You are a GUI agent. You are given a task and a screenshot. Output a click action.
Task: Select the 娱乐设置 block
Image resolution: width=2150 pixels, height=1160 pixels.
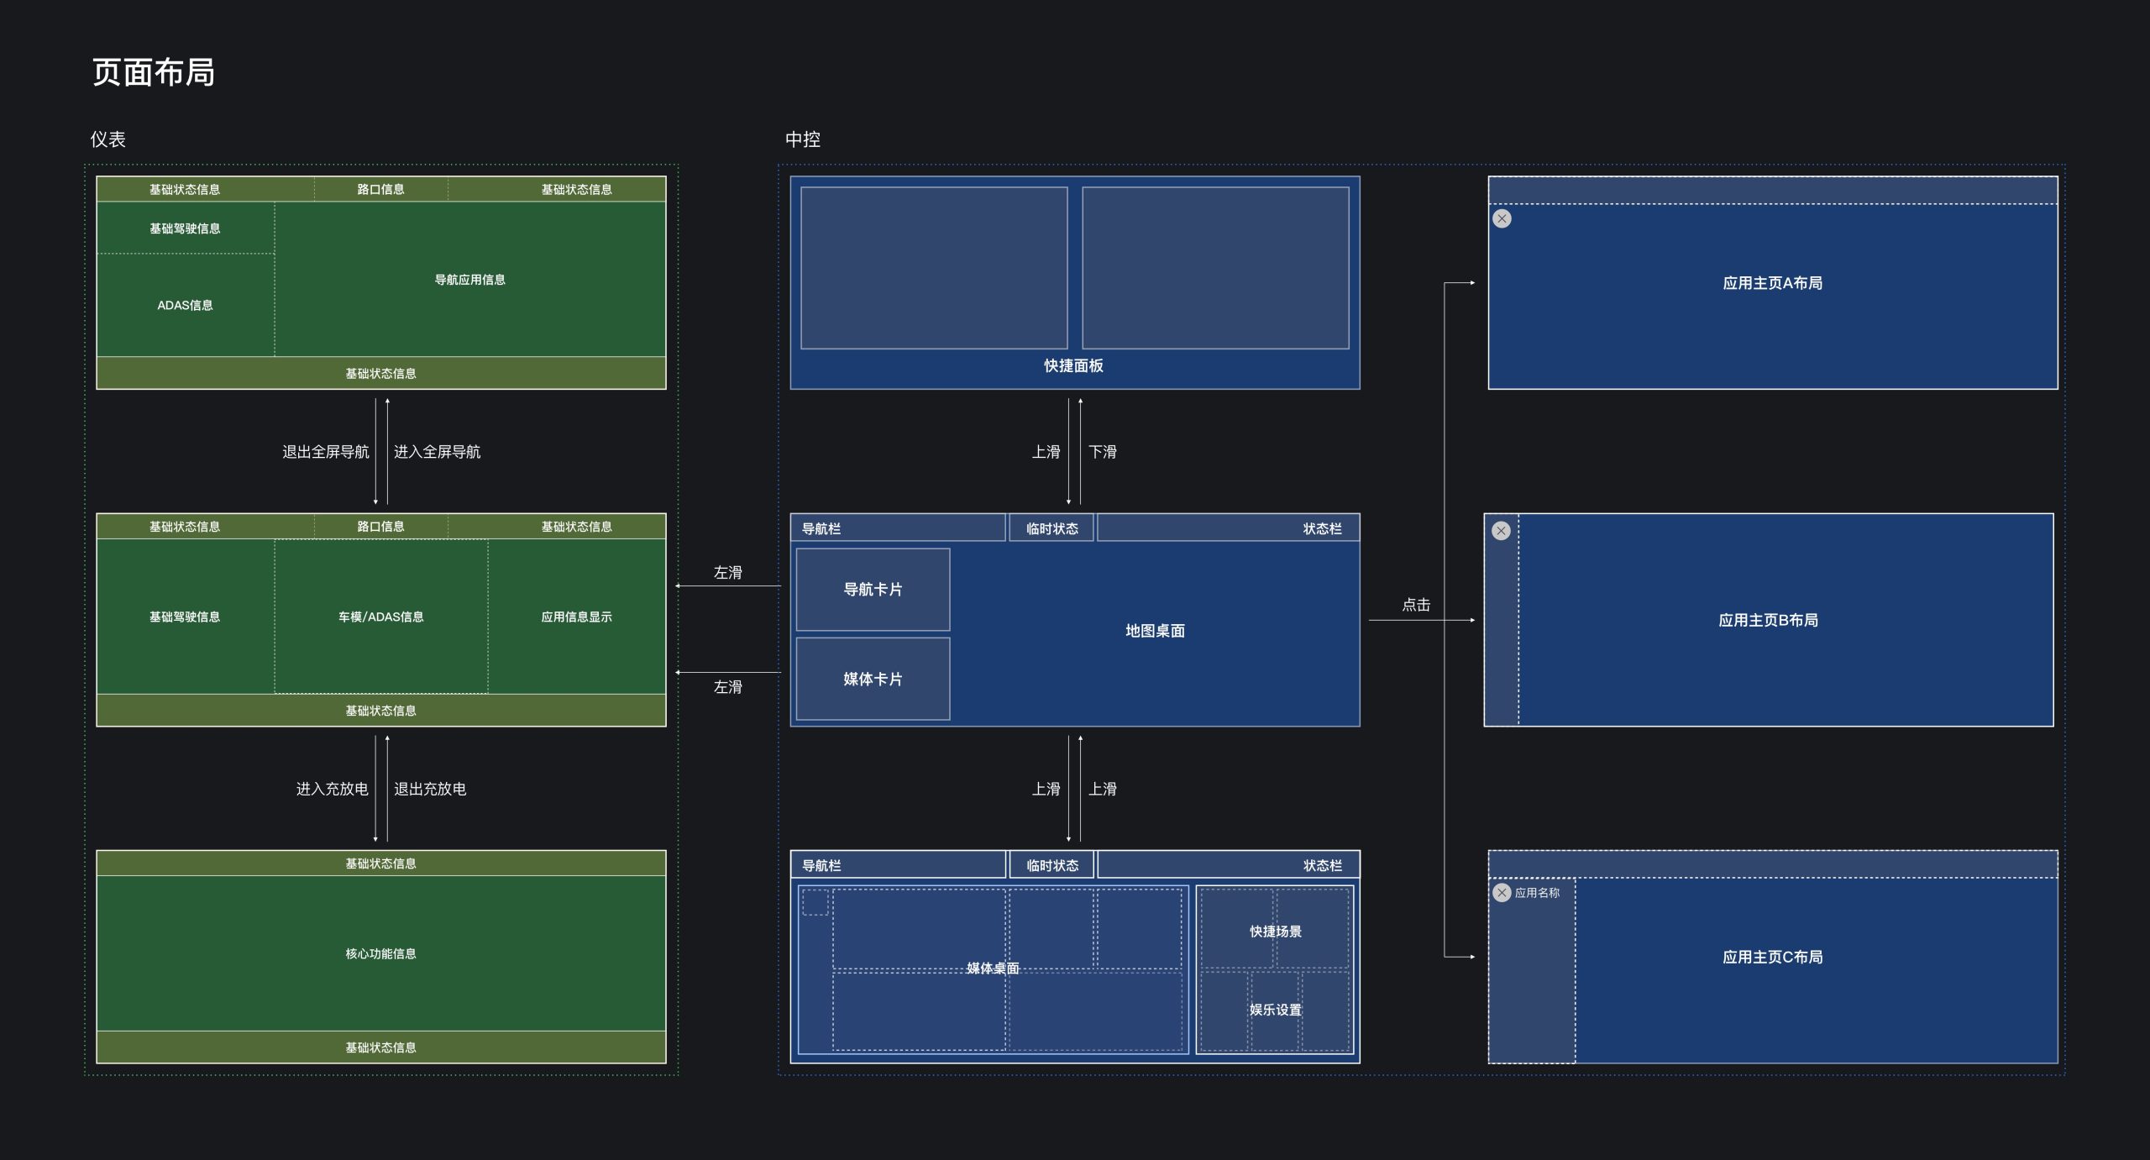[x=1275, y=1010]
